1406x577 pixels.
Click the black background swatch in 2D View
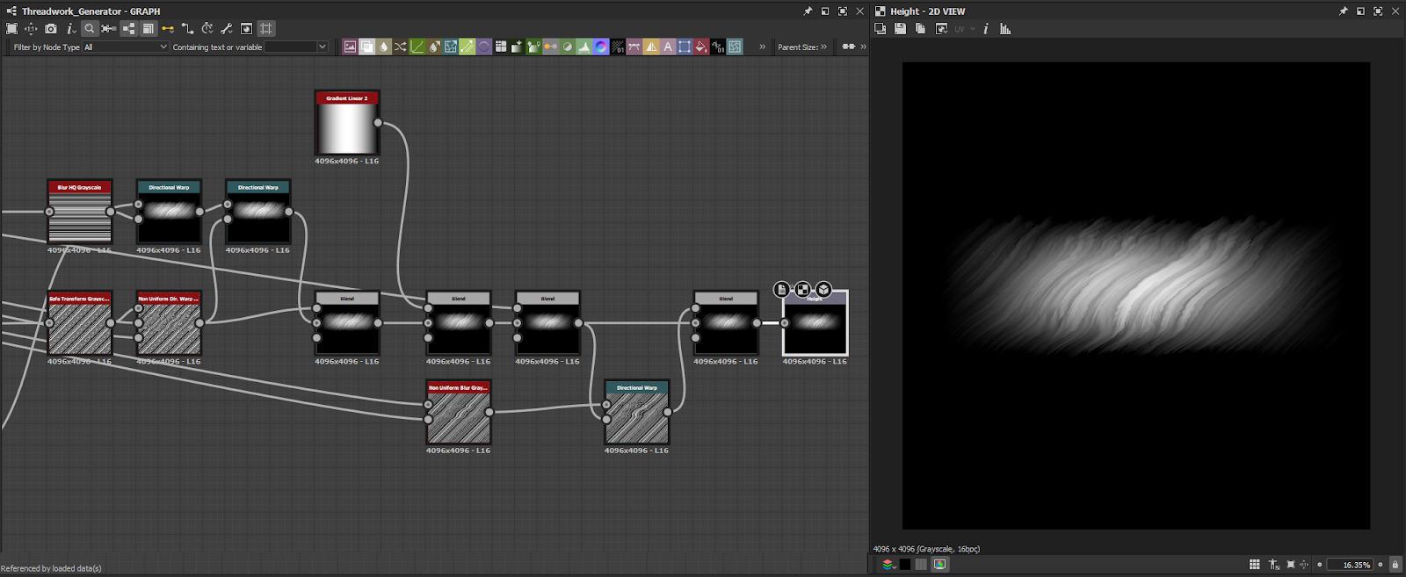point(905,565)
